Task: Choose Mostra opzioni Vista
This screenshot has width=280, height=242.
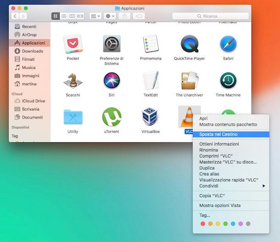Action: click(x=231, y=206)
